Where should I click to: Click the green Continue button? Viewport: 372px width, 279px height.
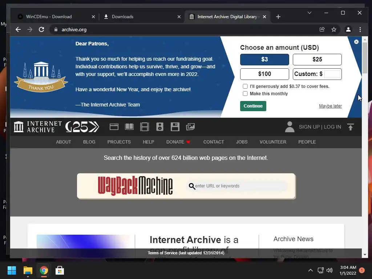[x=253, y=106]
